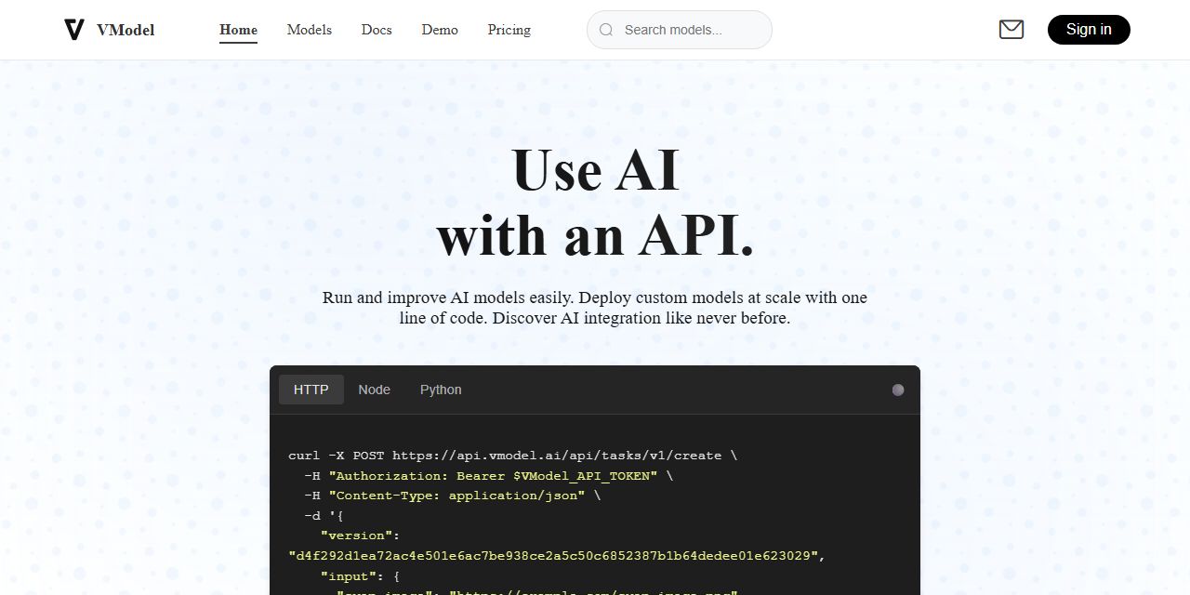Click the curl -X POST command line
Viewport: 1190px width, 595px height.
tap(513, 456)
